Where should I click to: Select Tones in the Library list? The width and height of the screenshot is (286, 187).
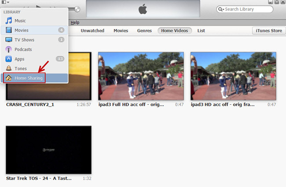coord(34,68)
